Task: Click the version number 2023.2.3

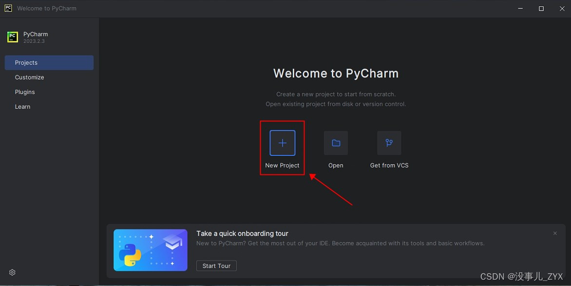Action: pos(34,41)
